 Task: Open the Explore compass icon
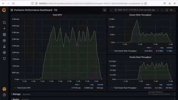pyautogui.click(x=4, y=41)
